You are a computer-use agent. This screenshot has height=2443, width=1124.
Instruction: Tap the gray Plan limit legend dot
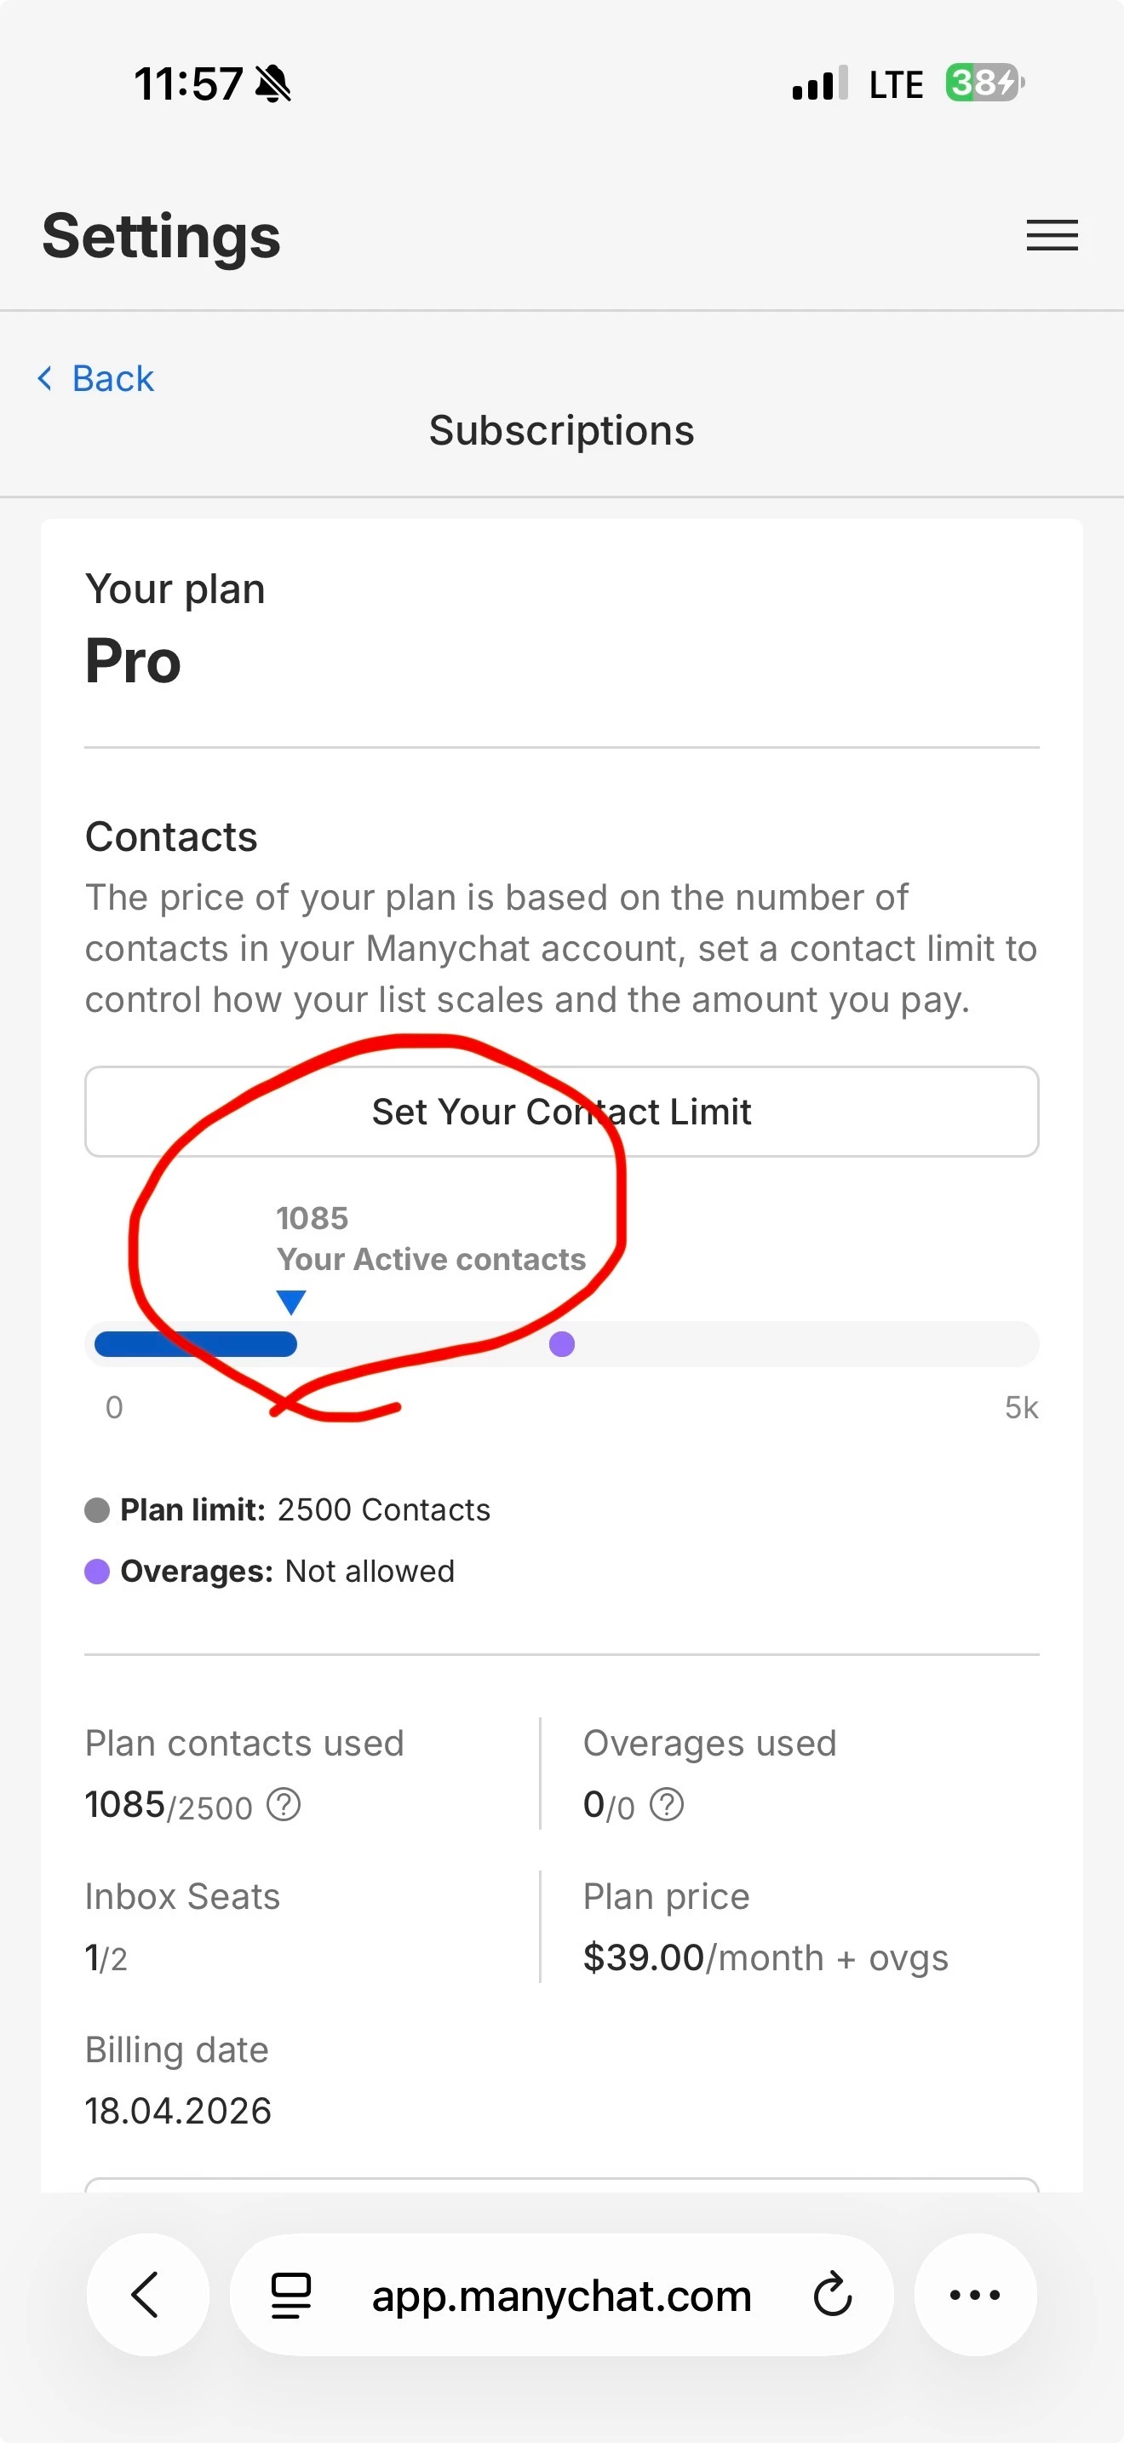click(98, 1509)
